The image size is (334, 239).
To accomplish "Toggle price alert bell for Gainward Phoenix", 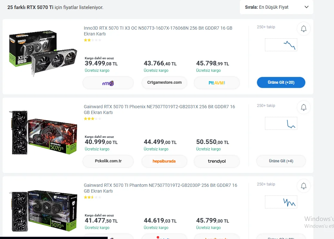I will [x=303, y=108].
